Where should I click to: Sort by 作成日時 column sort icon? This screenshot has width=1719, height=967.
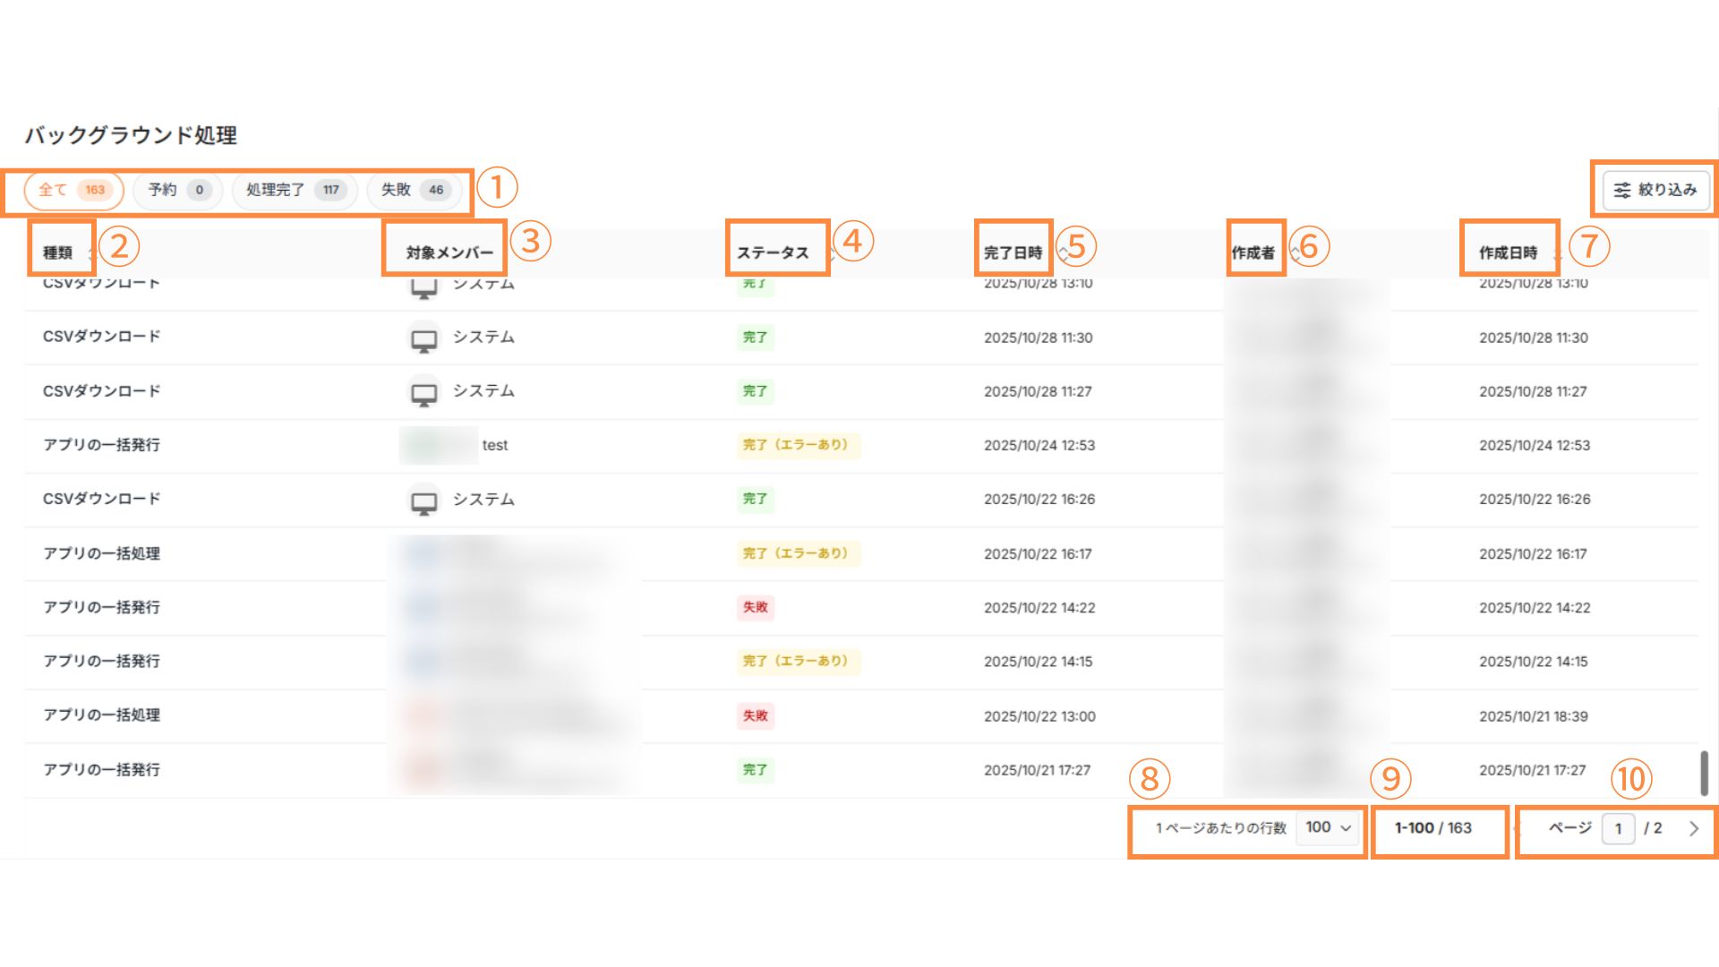click(x=1557, y=253)
